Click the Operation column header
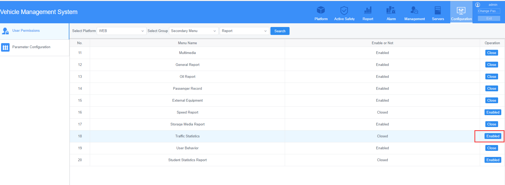Viewport: 505px width, 185px height. (492, 43)
